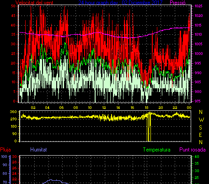Click the 'Pluja' legend label
The width and height of the screenshot is (209, 184).
click(5, 150)
